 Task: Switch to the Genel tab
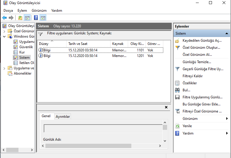(46, 116)
